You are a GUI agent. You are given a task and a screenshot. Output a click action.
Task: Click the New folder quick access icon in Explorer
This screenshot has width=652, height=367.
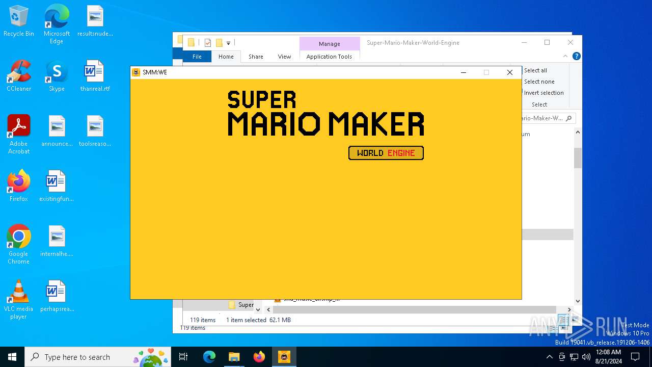click(219, 43)
